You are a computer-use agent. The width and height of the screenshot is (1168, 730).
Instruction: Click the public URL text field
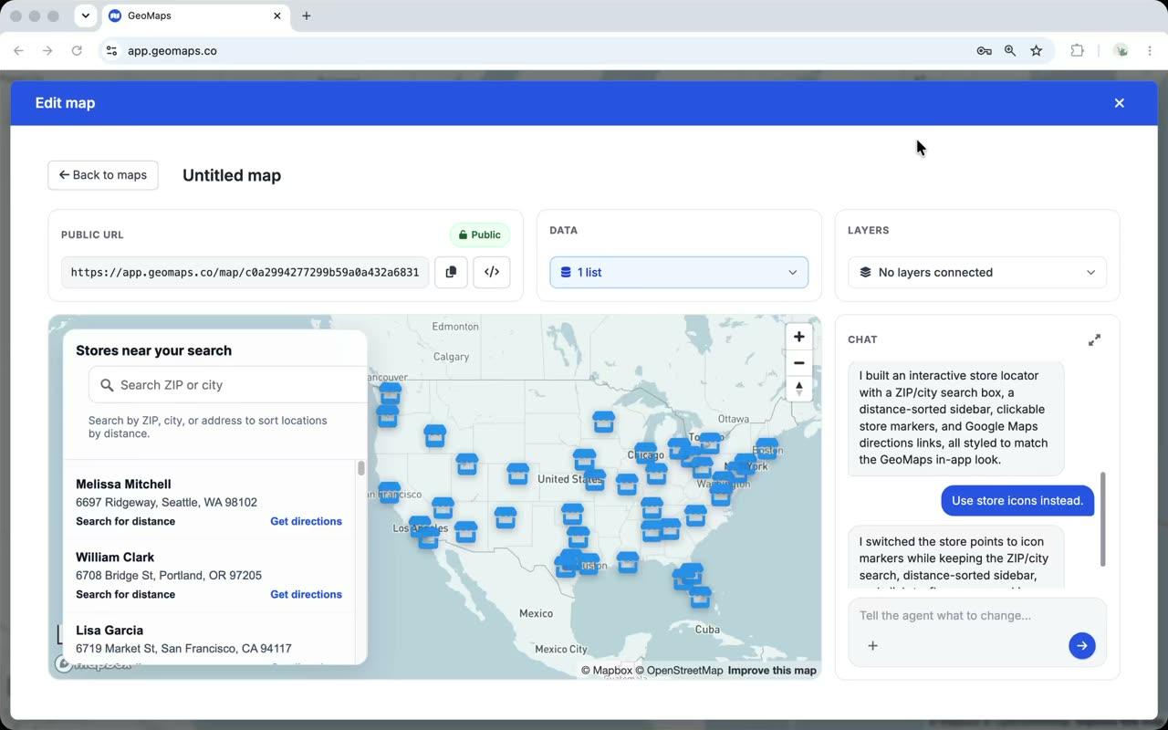tap(245, 272)
